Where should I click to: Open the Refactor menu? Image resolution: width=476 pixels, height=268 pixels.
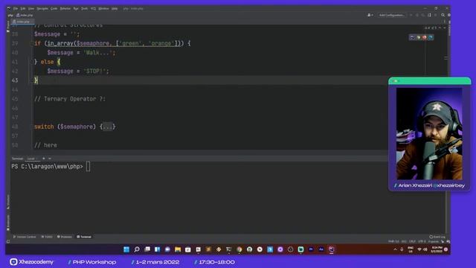[x=65, y=8]
